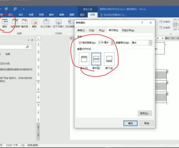This screenshot has width=179, height=148.
Task: Open table Properties (属性) in ribbon
Action: click(5, 24)
